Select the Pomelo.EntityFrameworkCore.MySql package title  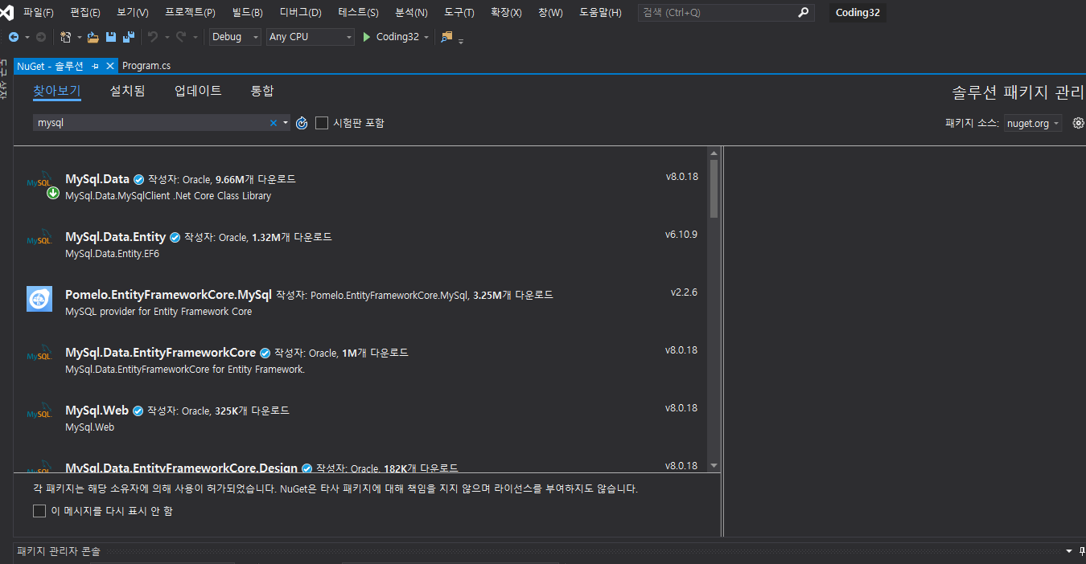coord(169,295)
